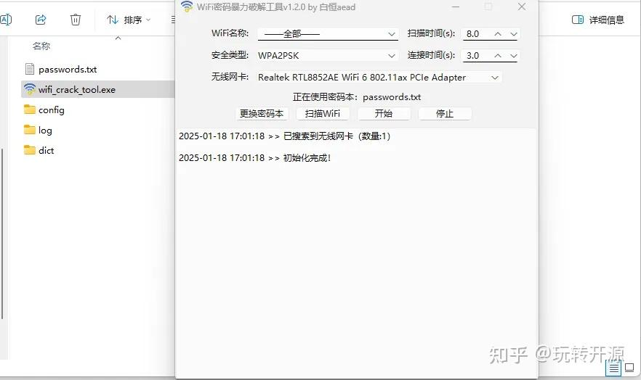Increase the 连接时间 connect time value

(498, 55)
